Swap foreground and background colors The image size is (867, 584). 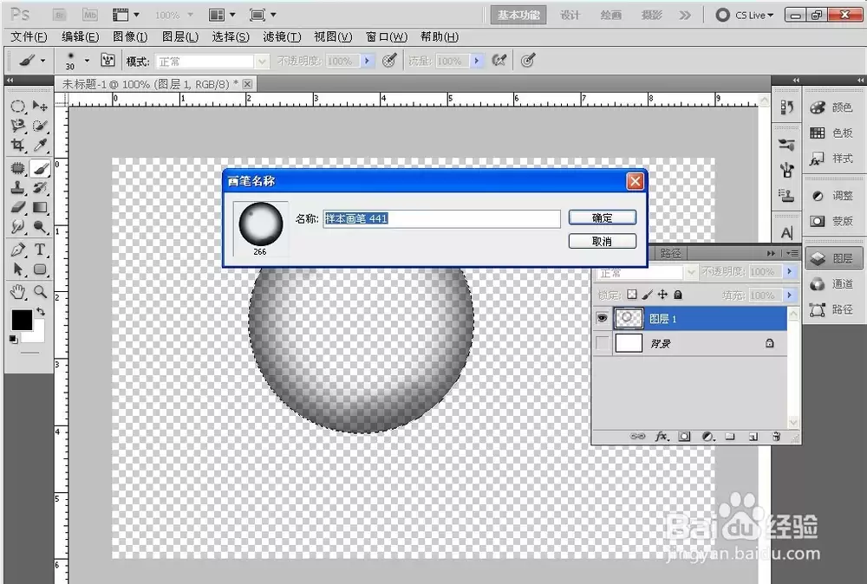pyautogui.click(x=41, y=312)
